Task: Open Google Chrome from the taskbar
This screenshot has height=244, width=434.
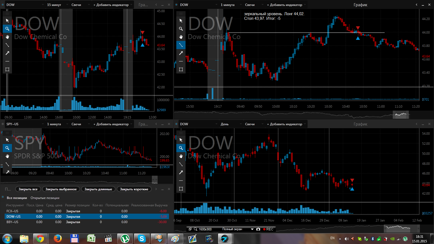Action: coord(40,239)
